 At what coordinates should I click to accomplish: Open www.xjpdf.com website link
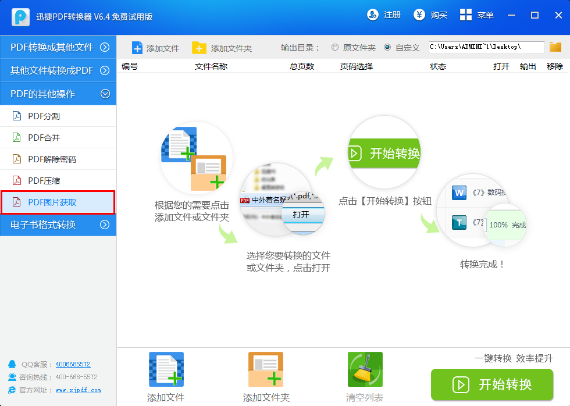coord(78,390)
